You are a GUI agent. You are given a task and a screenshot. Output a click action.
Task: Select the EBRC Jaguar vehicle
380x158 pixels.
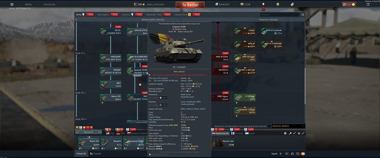pyautogui.click(x=220, y=98)
